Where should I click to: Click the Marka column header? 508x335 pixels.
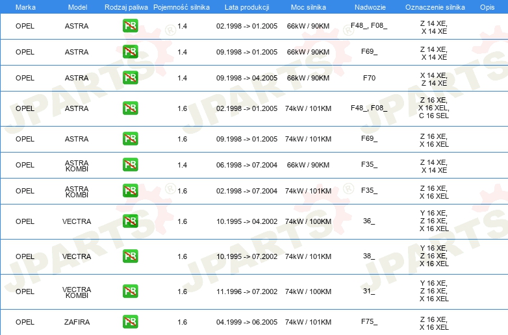(x=25, y=7)
